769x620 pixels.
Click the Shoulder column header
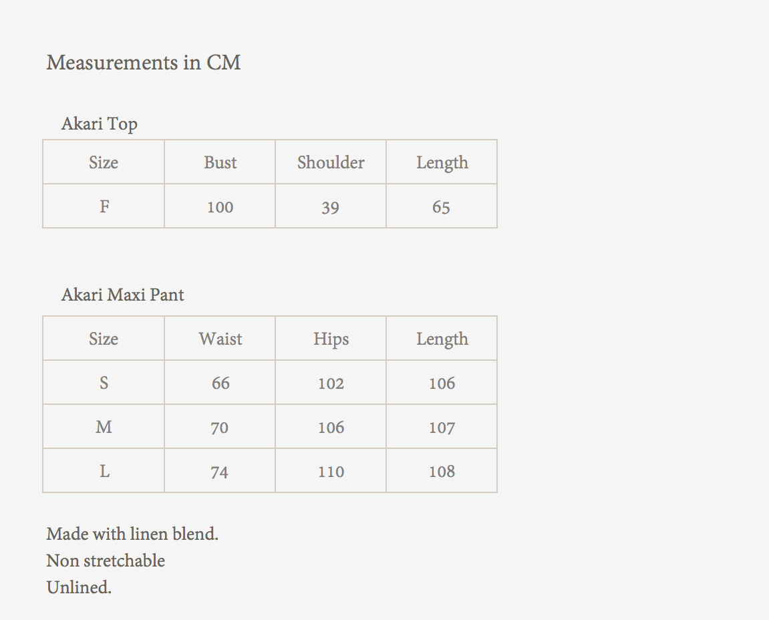[x=331, y=162]
